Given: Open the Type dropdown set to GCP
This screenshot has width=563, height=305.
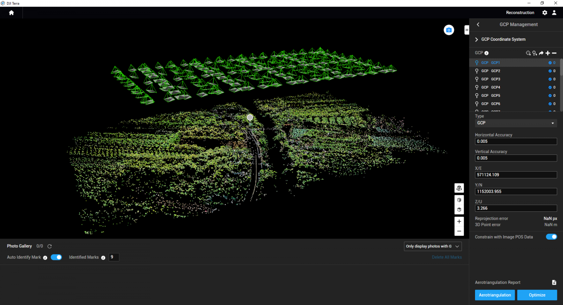Looking at the screenshot, I should coord(515,123).
